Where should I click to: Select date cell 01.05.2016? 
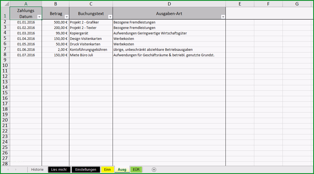click(26, 44)
